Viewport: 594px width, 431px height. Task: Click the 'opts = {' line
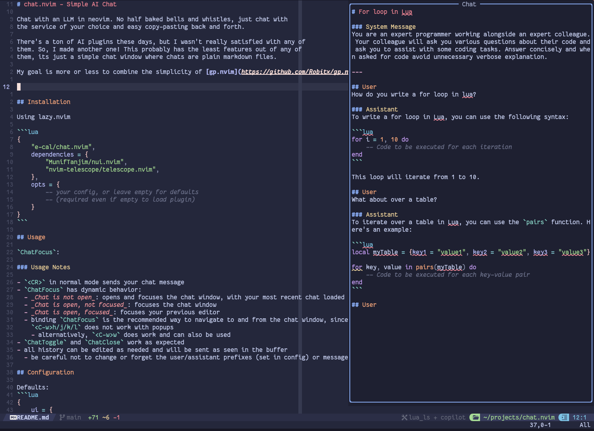click(x=45, y=185)
